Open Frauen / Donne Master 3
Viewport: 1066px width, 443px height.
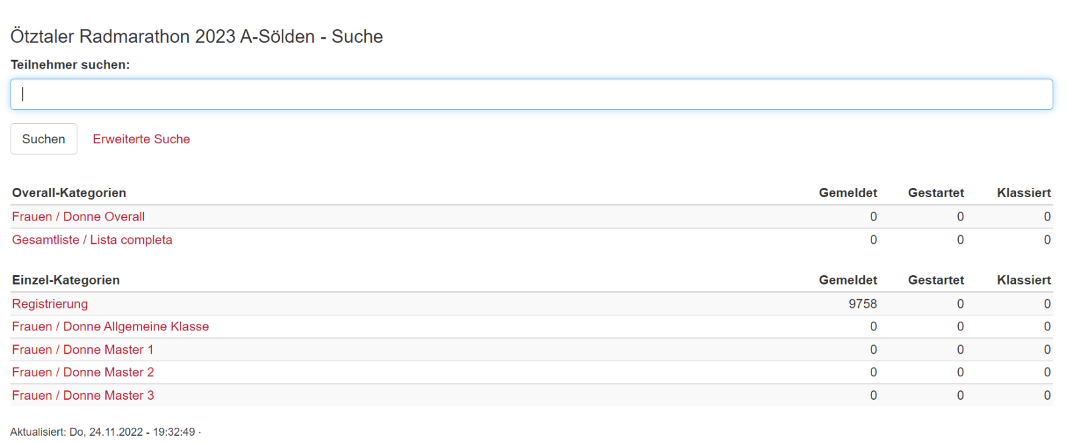pyautogui.click(x=83, y=396)
